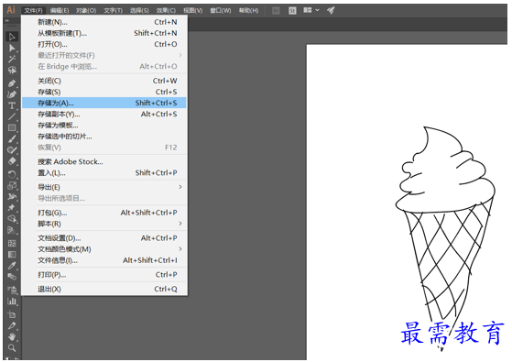
Task: Pick the Eyedropper tool
Action: tap(12, 265)
